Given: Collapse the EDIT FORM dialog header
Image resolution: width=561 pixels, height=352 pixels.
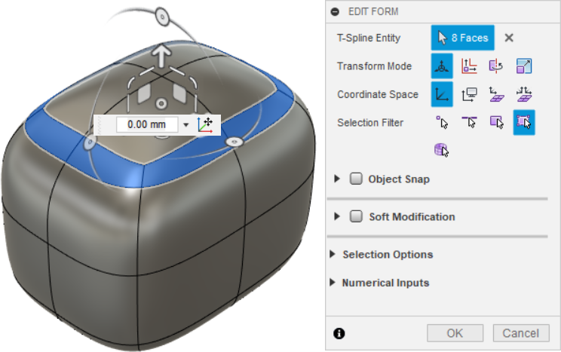Looking at the screenshot, I should 335,12.
